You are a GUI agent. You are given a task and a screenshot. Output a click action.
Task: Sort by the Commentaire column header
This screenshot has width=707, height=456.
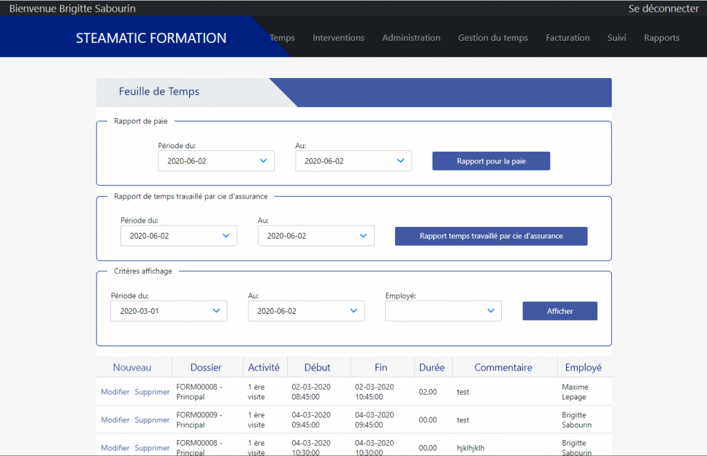(503, 367)
